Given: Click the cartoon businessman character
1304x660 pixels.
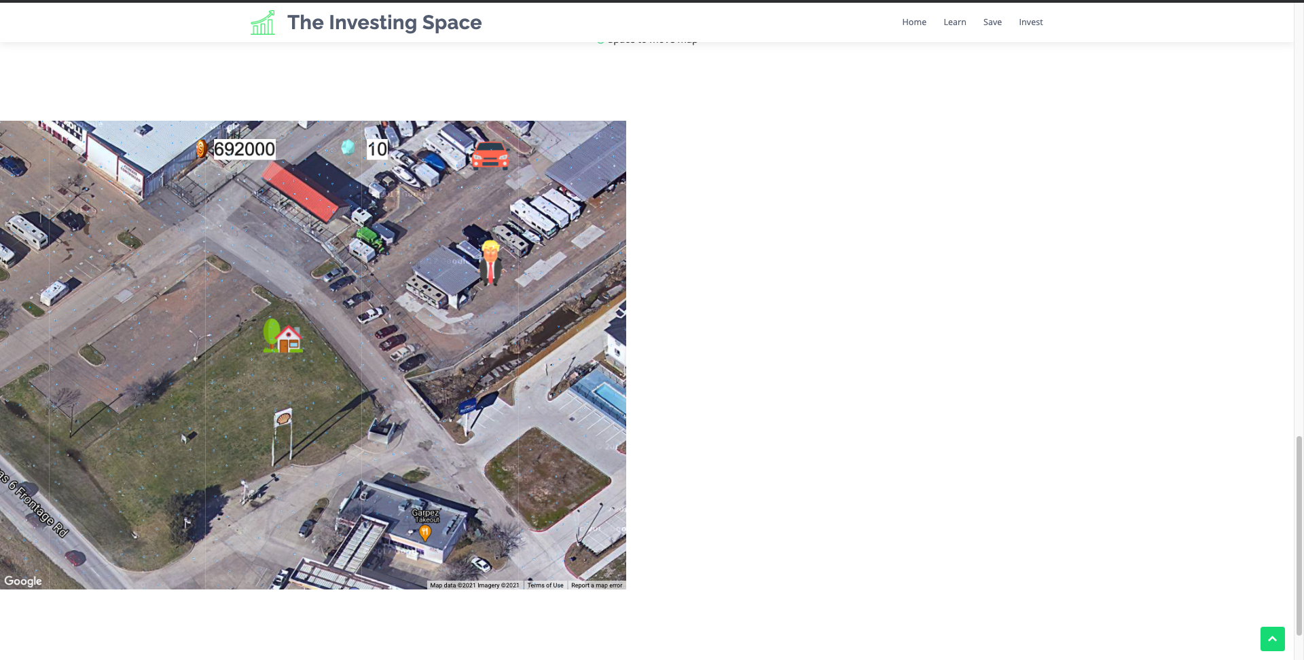Looking at the screenshot, I should tap(490, 263).
